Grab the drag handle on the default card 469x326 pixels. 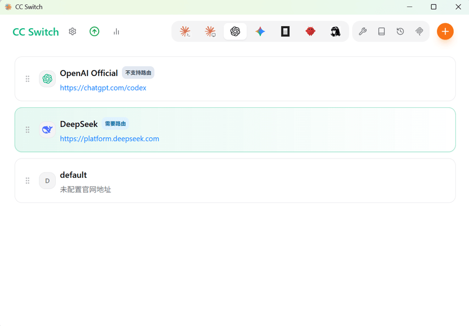click(x=28, y=181)
